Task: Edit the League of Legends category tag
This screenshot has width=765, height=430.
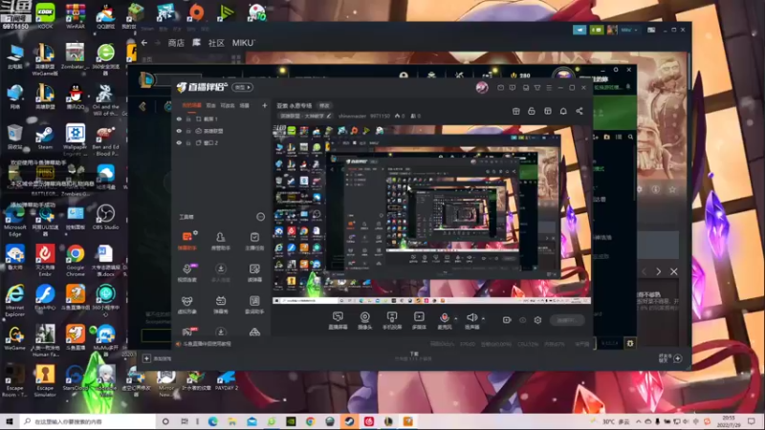Action: click(x=305, y=116)
